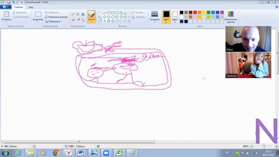Pick the purple color swatch
The image size is (279, 157).
[222, 12]
